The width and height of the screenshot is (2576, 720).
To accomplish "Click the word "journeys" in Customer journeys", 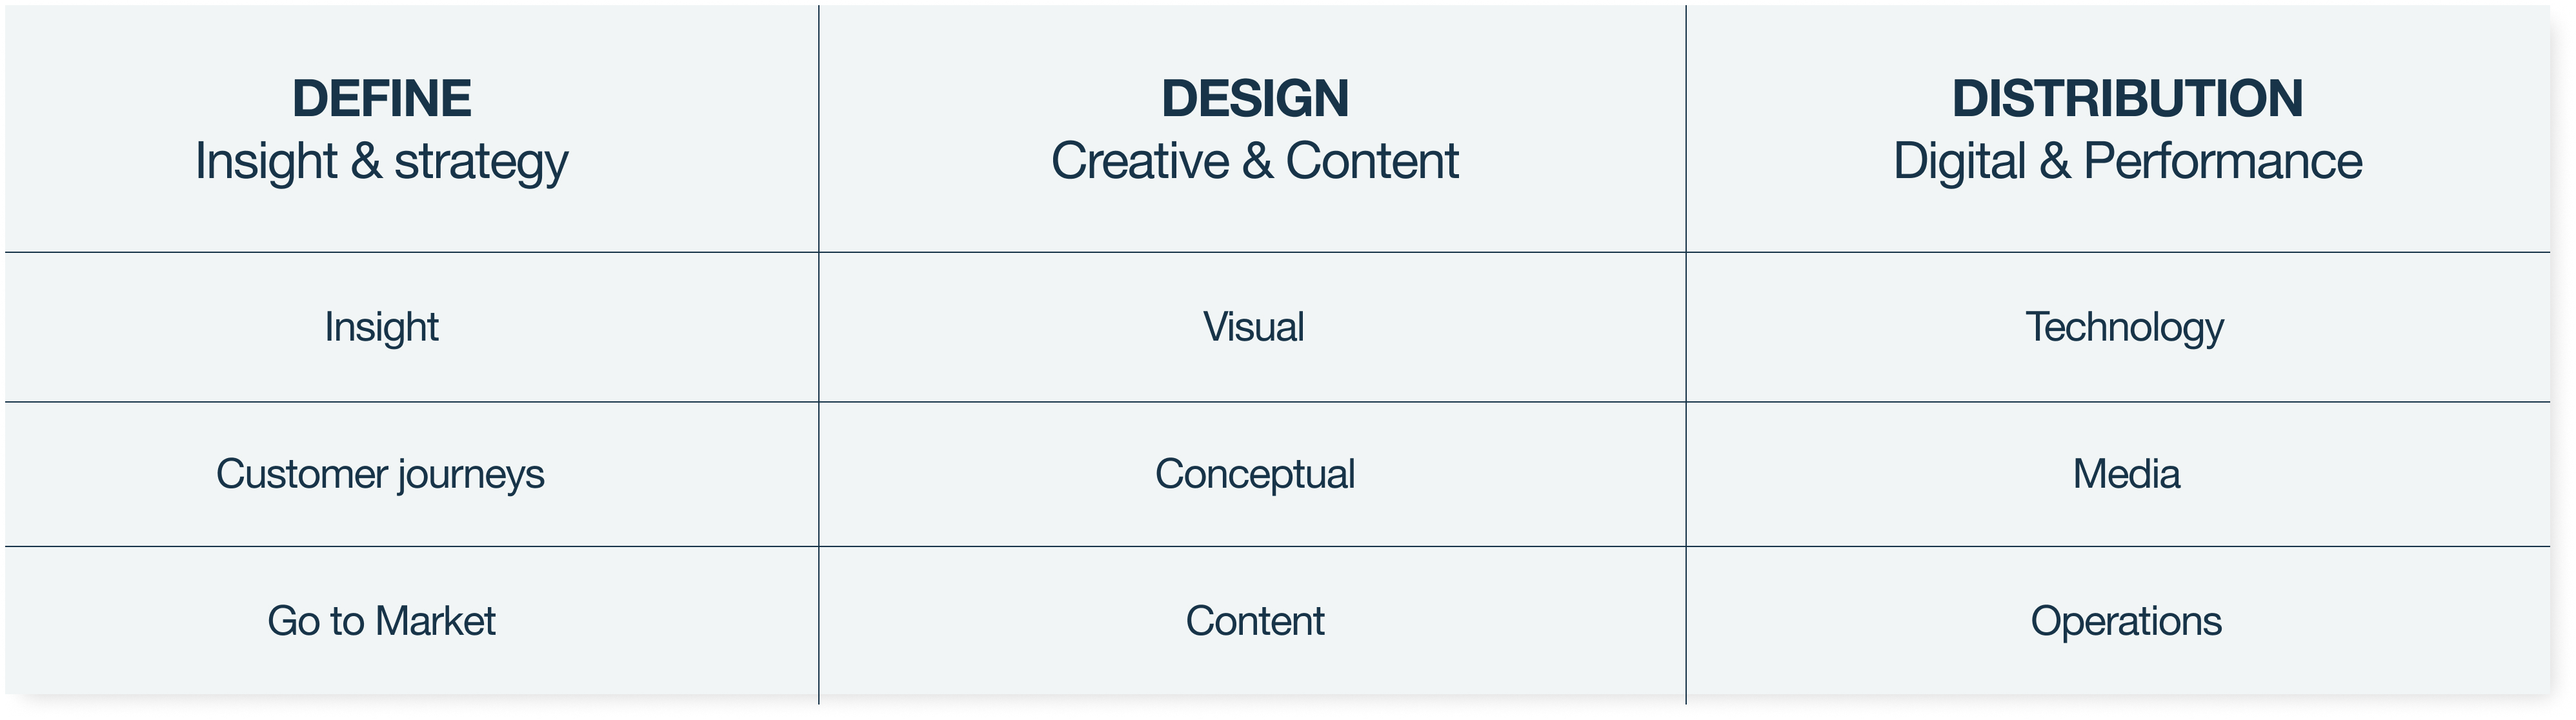I will [x=471, y=475].
